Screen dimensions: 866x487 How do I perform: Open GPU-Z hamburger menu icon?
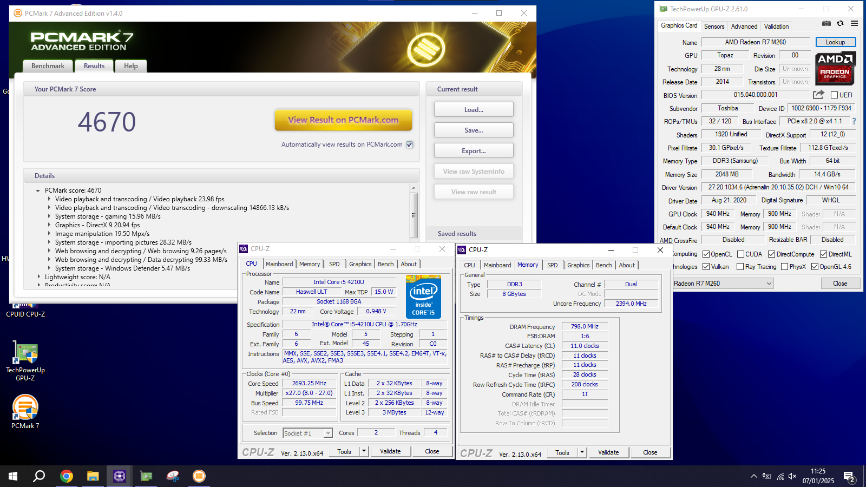coord(854,23)
